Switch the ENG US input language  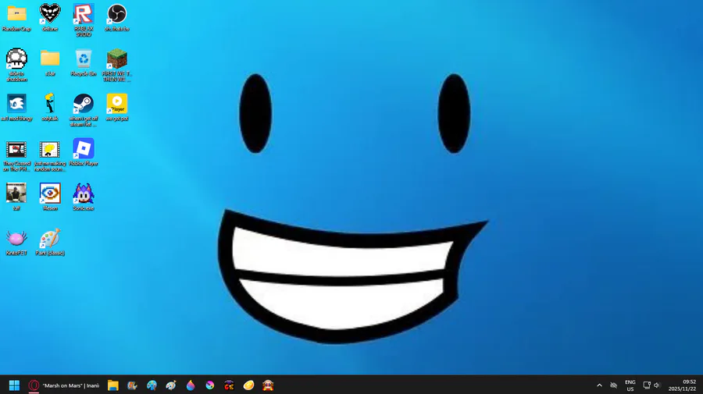pyautogui.click(x=630, y=385)
